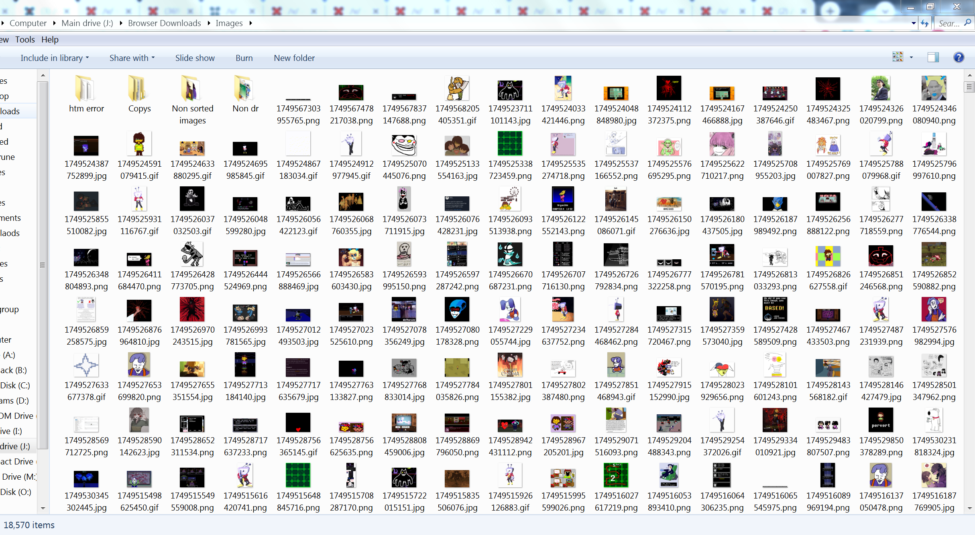Open the Copys folder

pos(139,89)
